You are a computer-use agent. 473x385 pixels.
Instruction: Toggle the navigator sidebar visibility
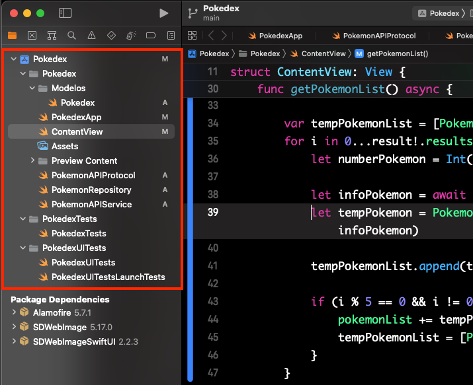tap(65, 13)
